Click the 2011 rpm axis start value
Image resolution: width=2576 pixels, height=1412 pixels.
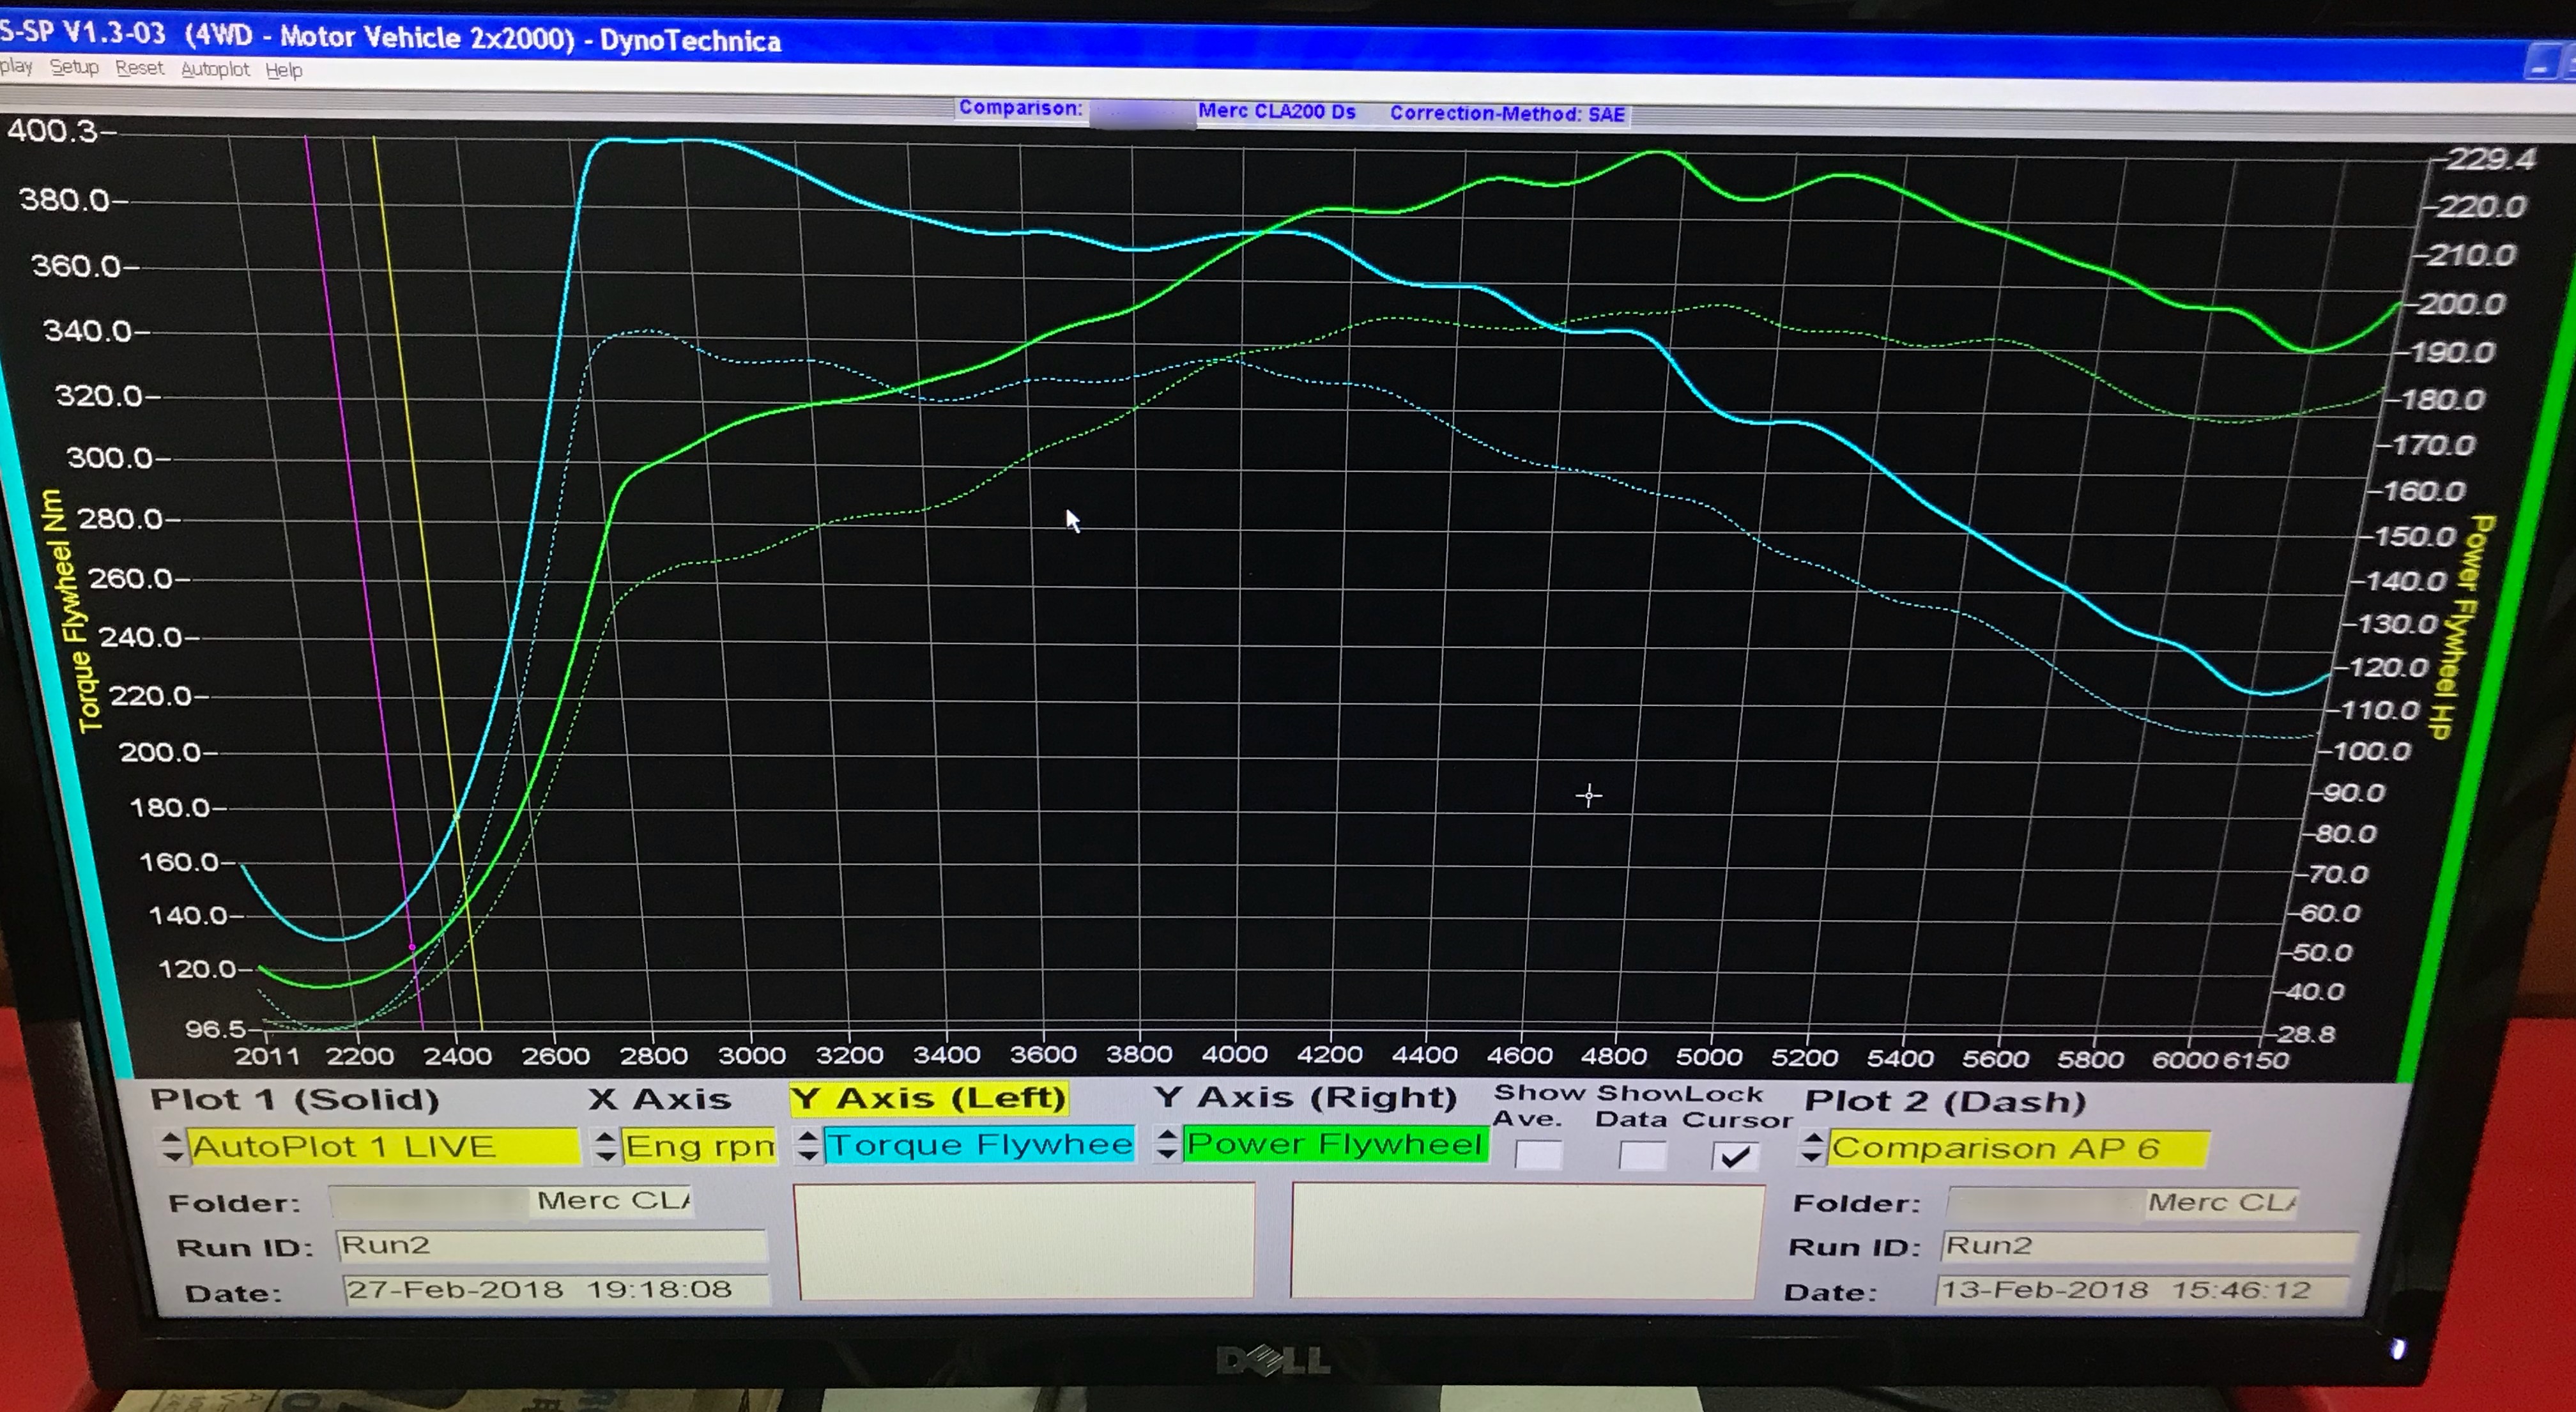267,1056
